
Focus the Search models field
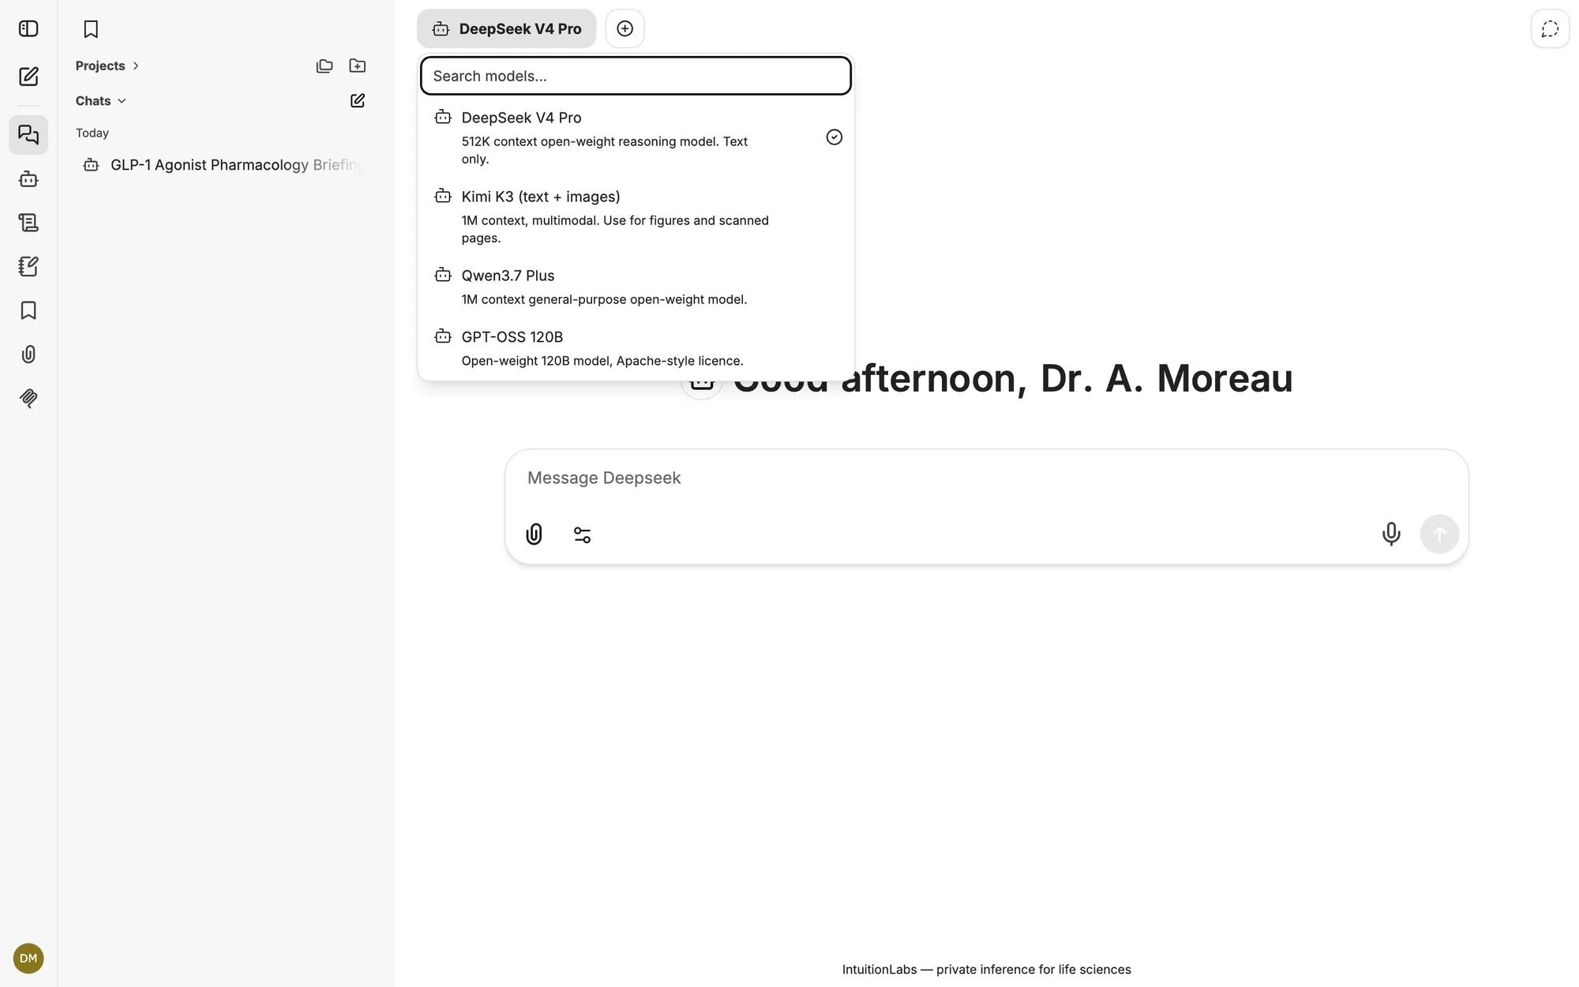pyautogui.click(x=636, y=76)
